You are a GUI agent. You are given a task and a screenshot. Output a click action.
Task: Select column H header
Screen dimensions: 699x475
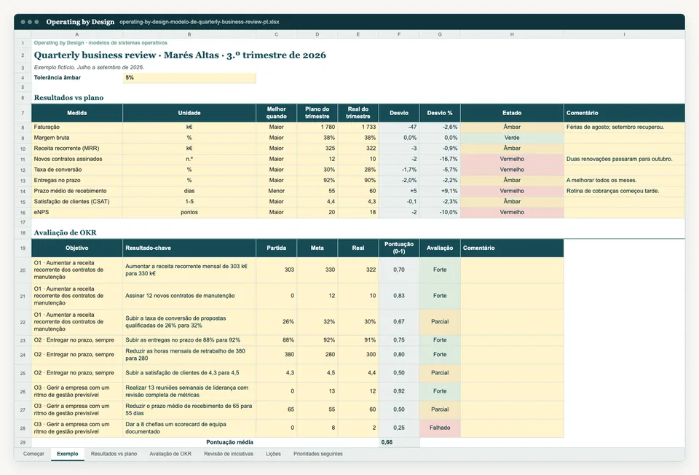click(512, 34)
